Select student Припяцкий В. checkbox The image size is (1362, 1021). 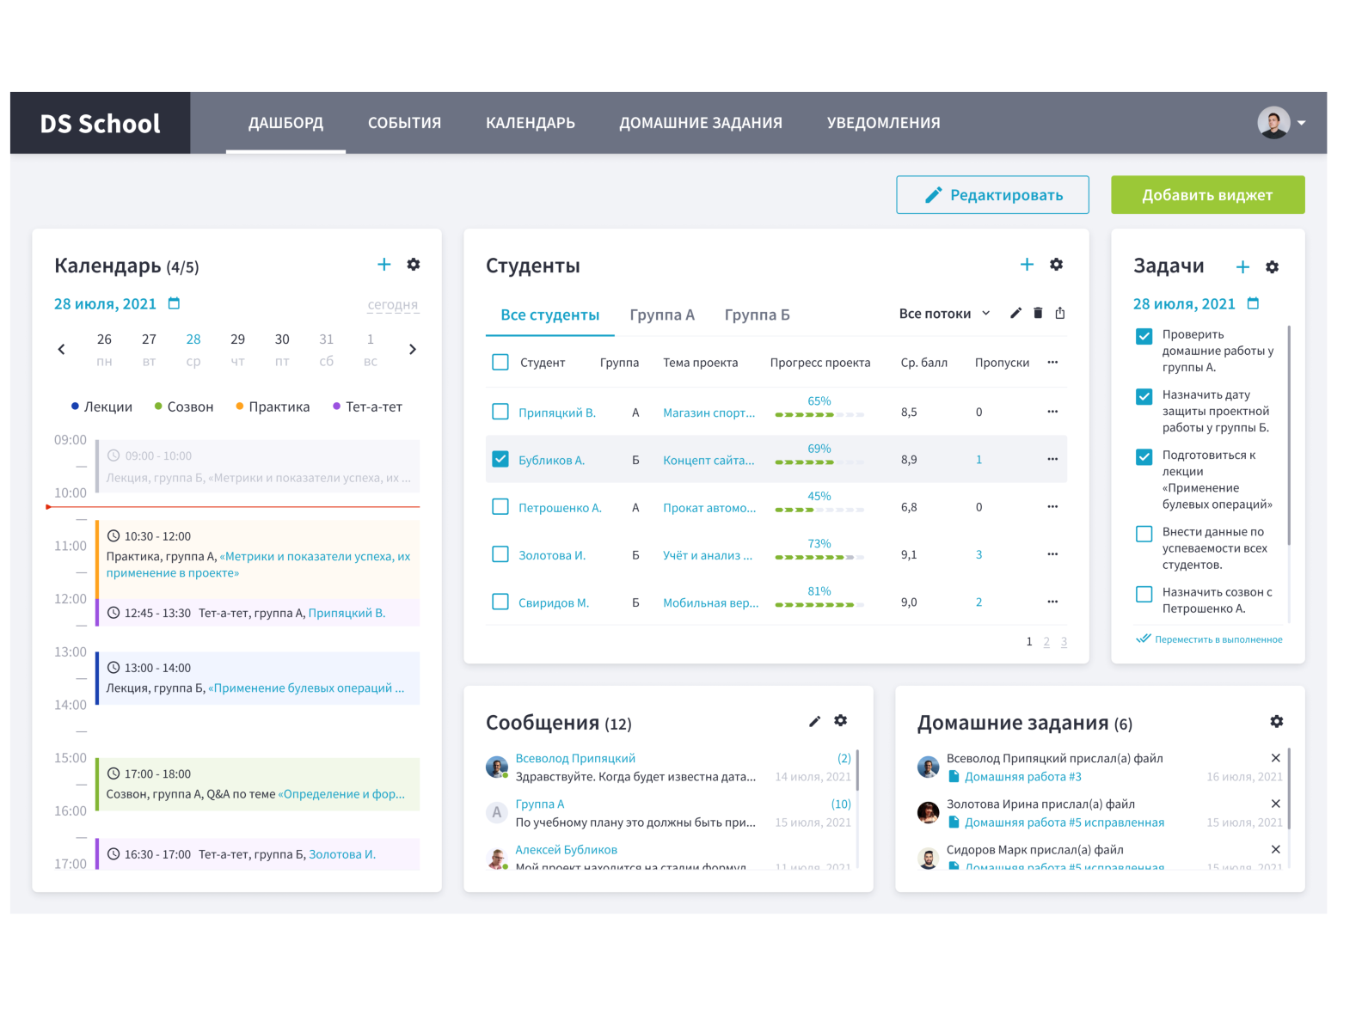(x=500, y=412)
